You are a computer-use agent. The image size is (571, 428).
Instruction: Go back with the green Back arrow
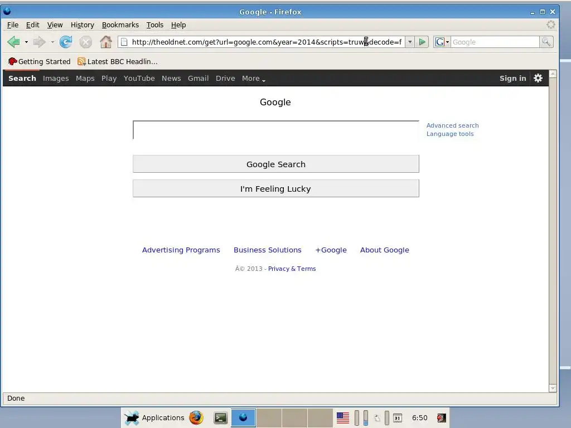point(13,42)
